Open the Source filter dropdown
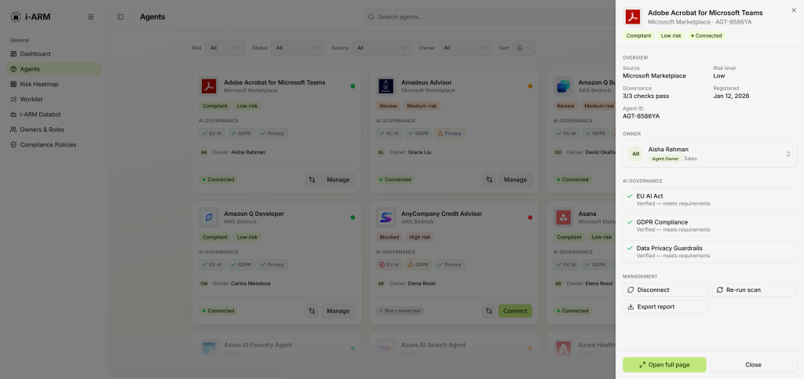Image resolution: width=804 pixels, height=379 pixels. pyautogui.click(x=382, y=48)
